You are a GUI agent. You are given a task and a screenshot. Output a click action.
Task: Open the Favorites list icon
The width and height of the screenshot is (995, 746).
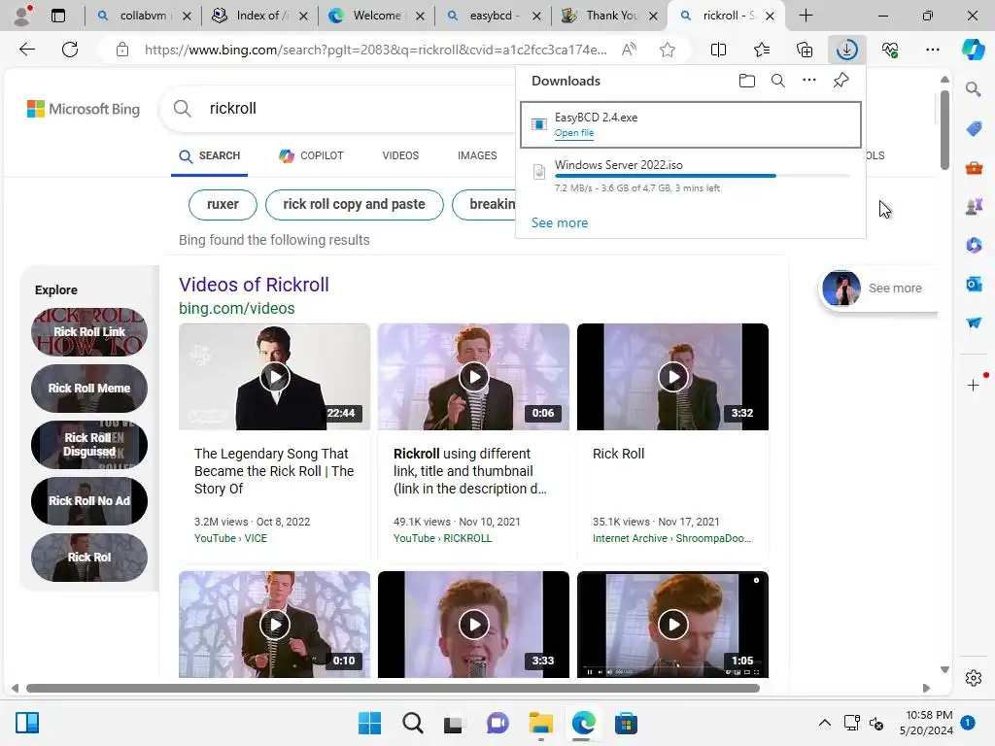[x=762, y=50]
